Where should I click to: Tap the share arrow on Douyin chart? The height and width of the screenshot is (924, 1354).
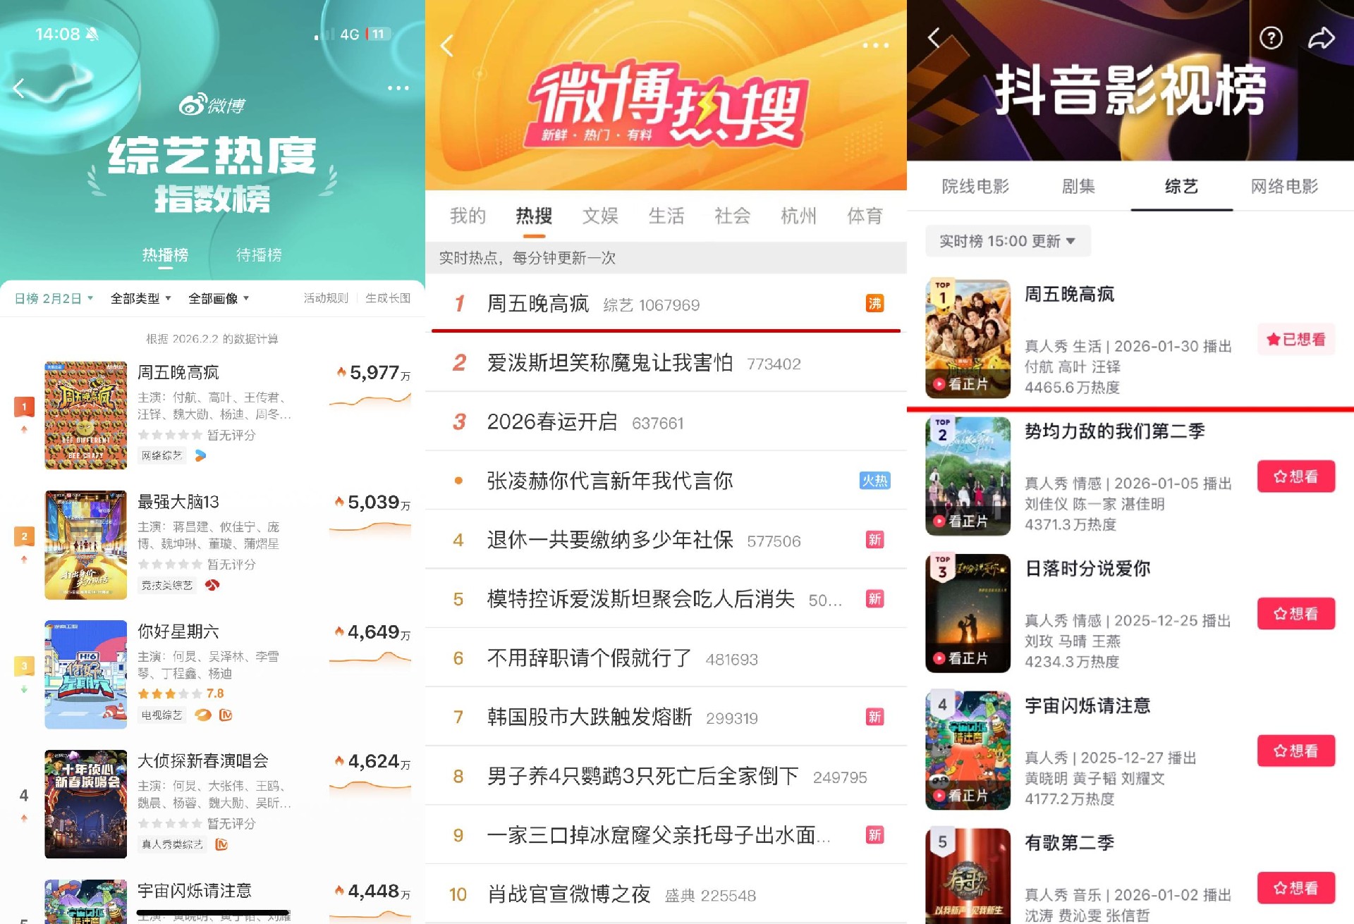point(1321,38)
